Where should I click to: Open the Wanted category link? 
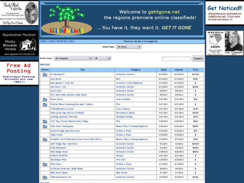[119, 156]
